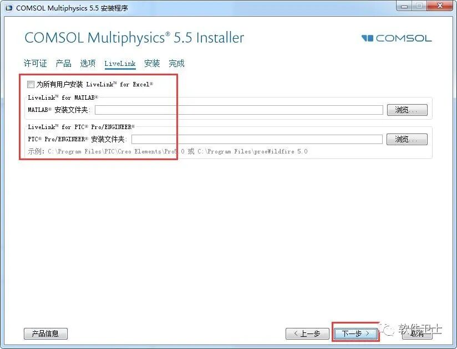
Task: Switch to the 产品 tab
Action: click(63, 63)
